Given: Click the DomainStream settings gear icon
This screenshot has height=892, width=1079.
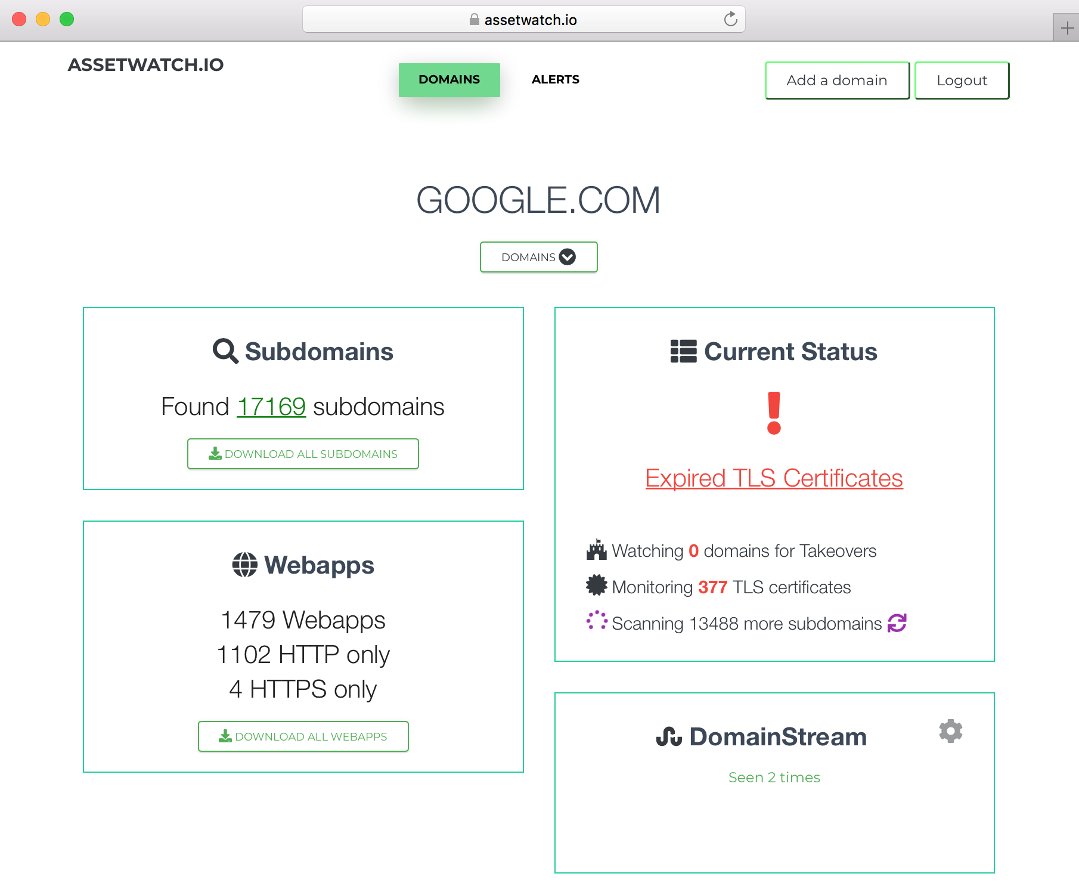Looking at the screenshot, I should tap(950, 731).
